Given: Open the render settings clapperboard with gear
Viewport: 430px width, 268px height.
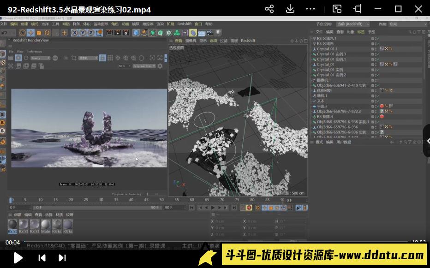Looking at the screenshot, I should click(x=126, y=33).
